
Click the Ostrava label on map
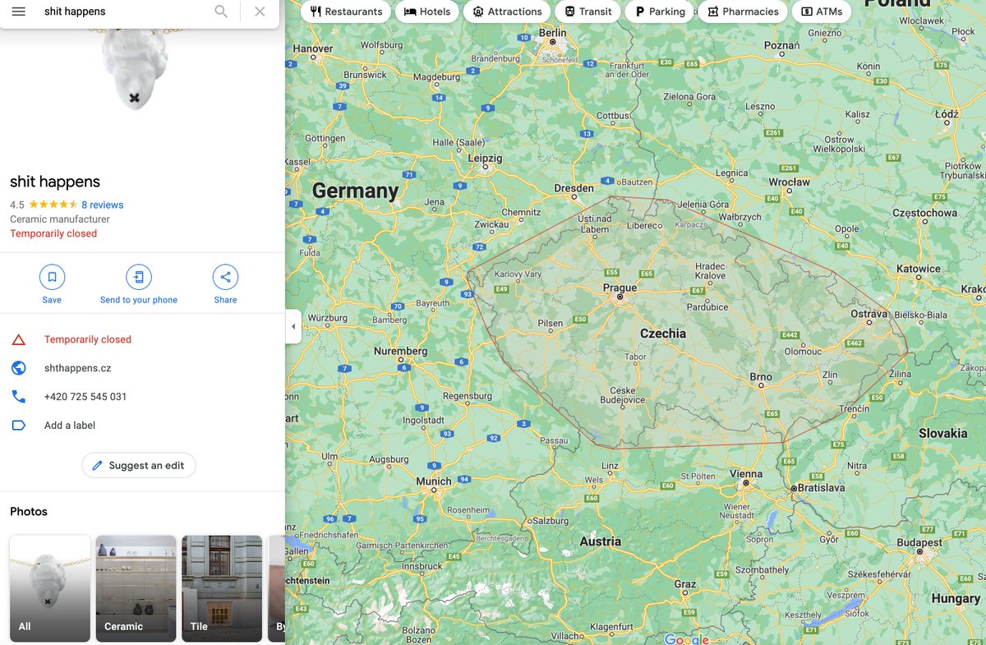click(x=869, y=314)
